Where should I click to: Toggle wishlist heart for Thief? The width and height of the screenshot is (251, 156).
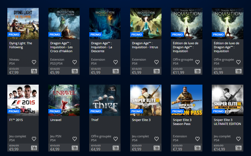[x=116, y=139]
